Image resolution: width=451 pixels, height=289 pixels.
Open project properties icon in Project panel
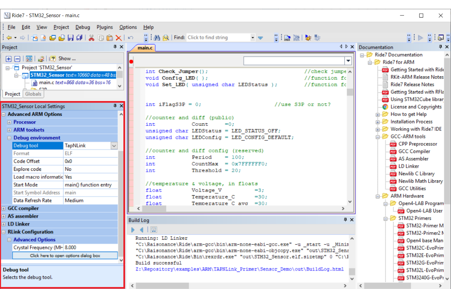(x=41, y=59)
